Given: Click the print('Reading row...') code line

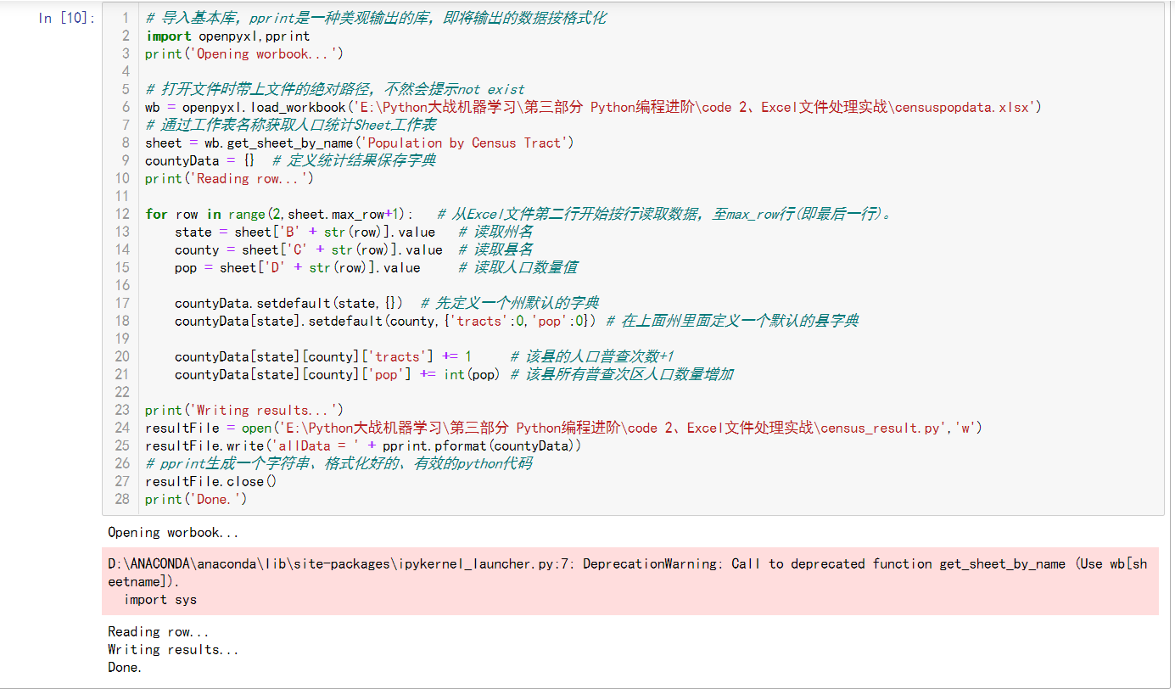Looking at the screenshot, I should pyautogui.click(x=229, y=178).
